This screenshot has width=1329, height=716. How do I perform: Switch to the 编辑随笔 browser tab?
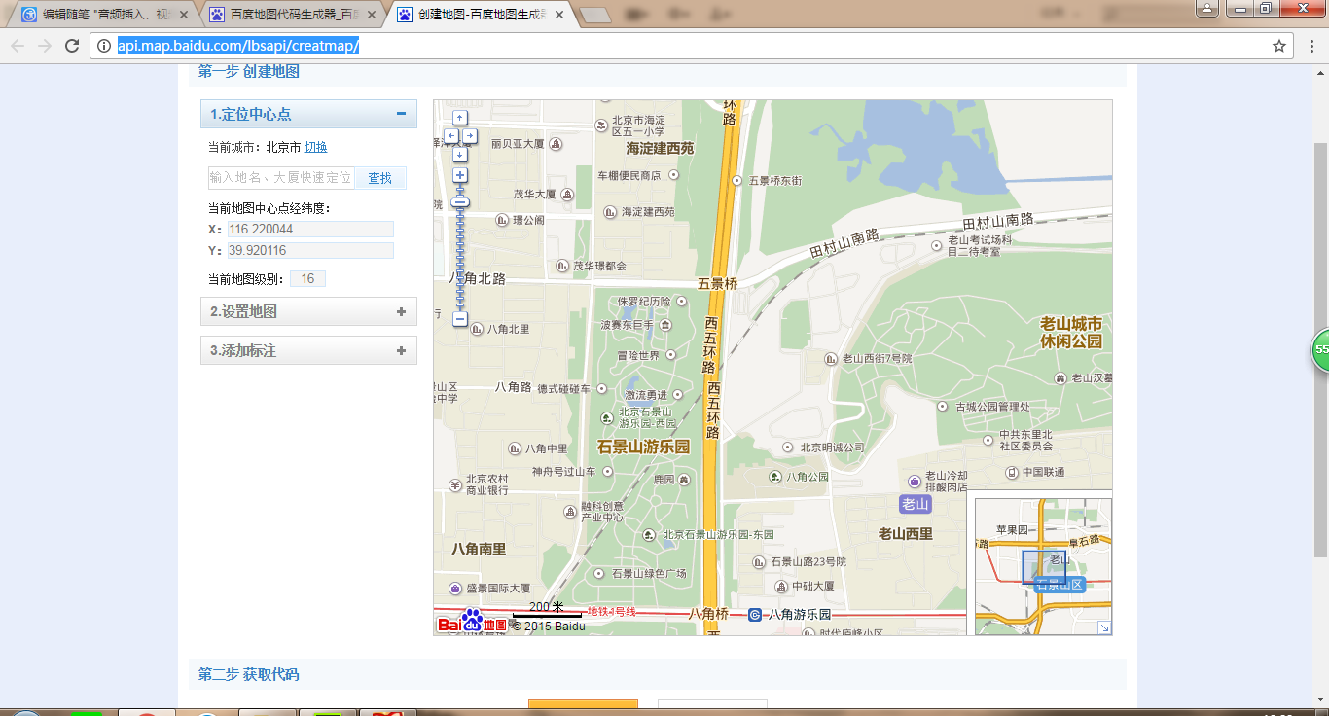pyautogui.click(x=107, y=15)
